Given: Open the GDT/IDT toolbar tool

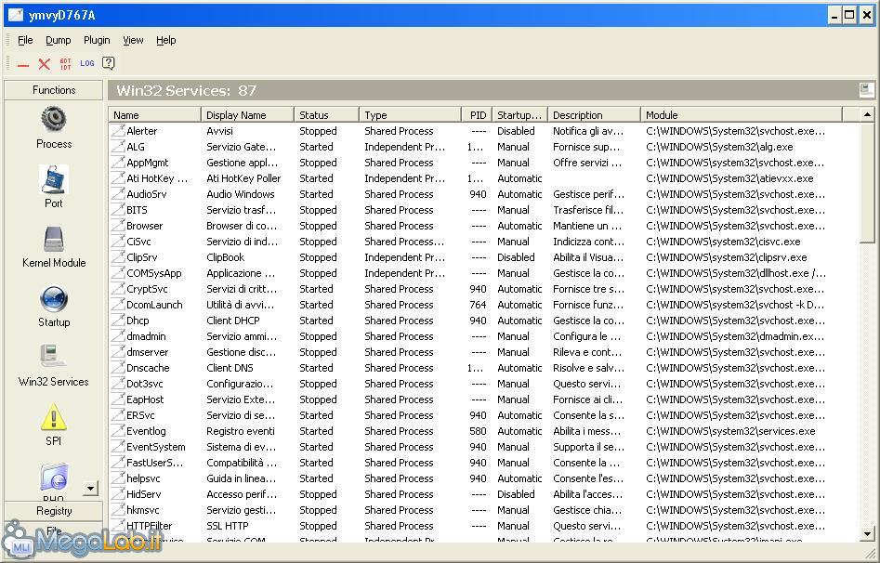Looking at the screenshot, I should (66, 64).
